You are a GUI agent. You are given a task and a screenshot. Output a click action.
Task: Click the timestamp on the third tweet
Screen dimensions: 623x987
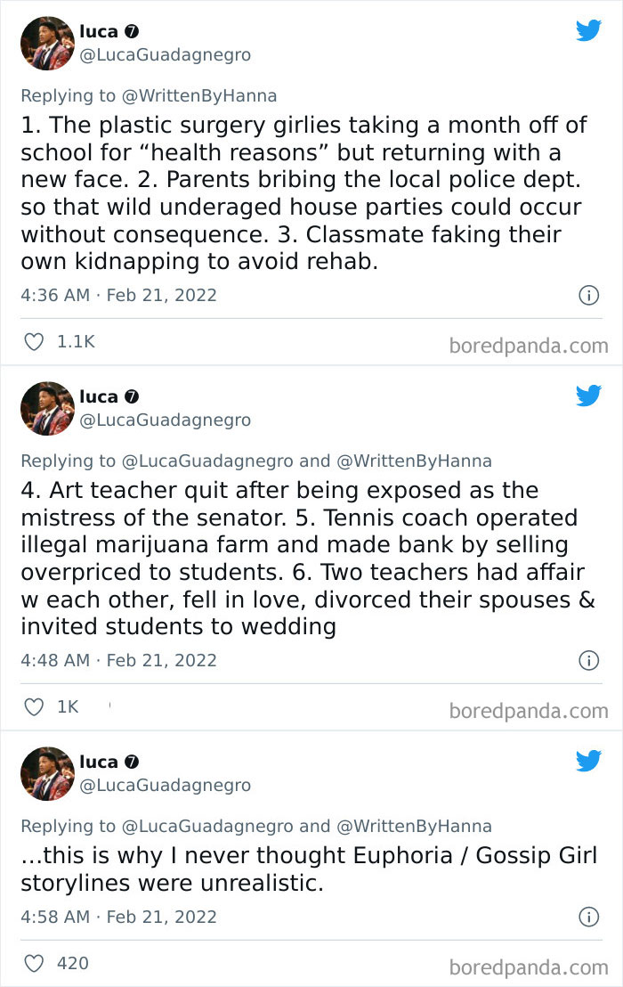point(119,917)
